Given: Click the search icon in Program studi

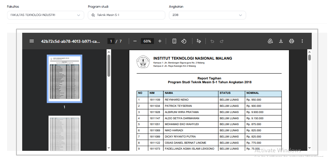Looking at the screenshot, I should (93, 15).
